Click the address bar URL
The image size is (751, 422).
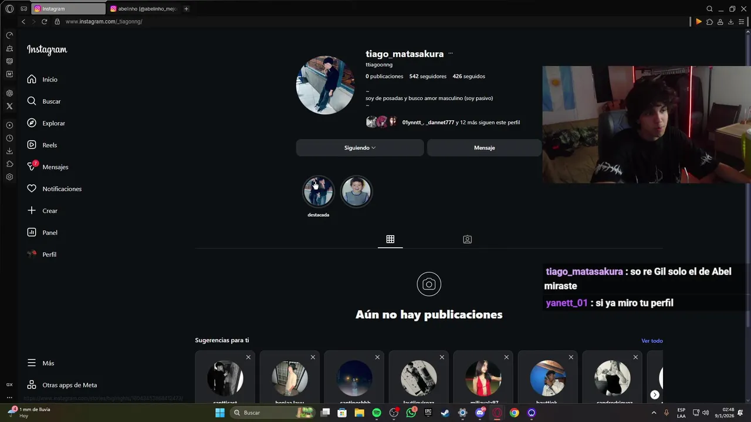pos(104,22)
